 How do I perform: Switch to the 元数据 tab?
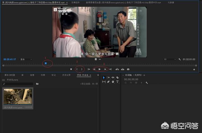[171, 3]
